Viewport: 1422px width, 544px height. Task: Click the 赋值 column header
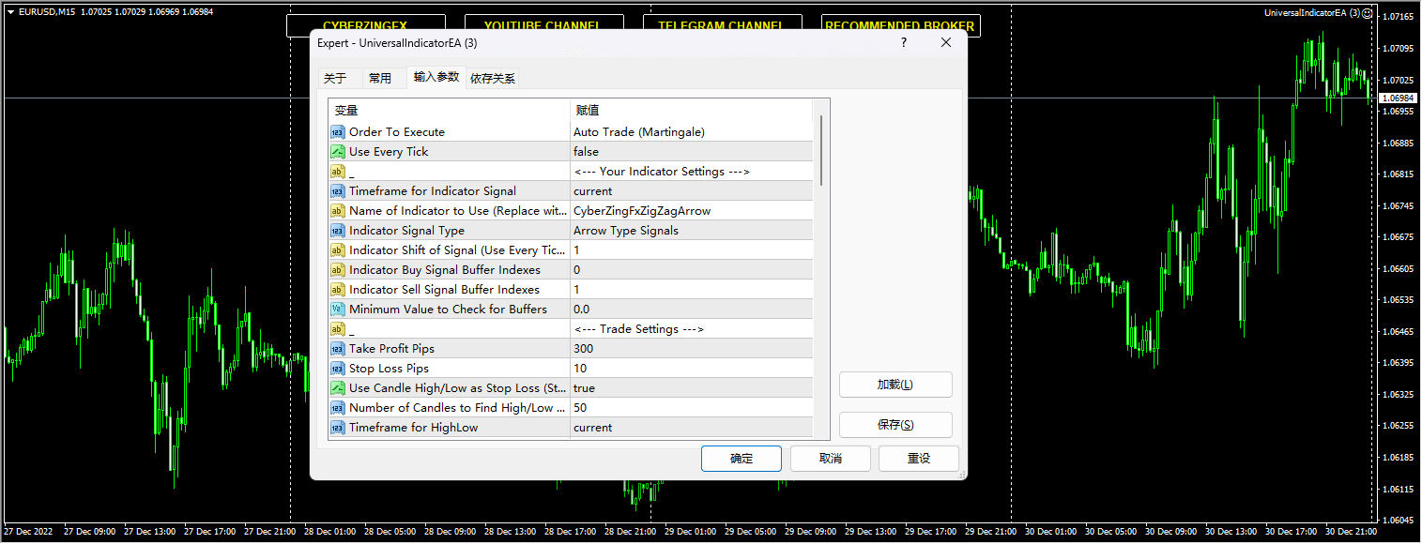click(x=691, y=111)
